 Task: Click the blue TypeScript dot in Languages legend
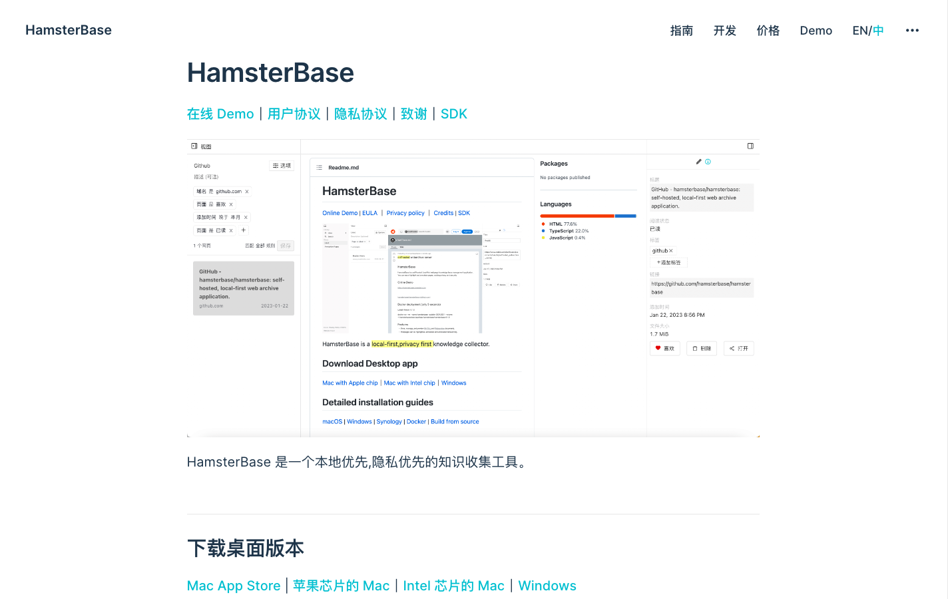[544, 230]
